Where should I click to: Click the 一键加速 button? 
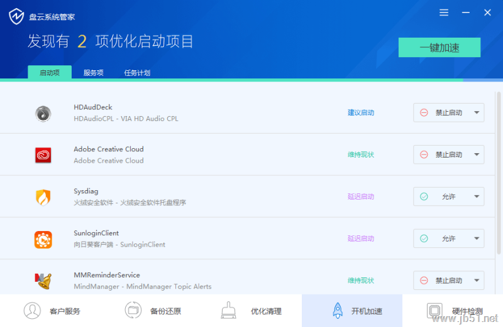tap(439, 48)
